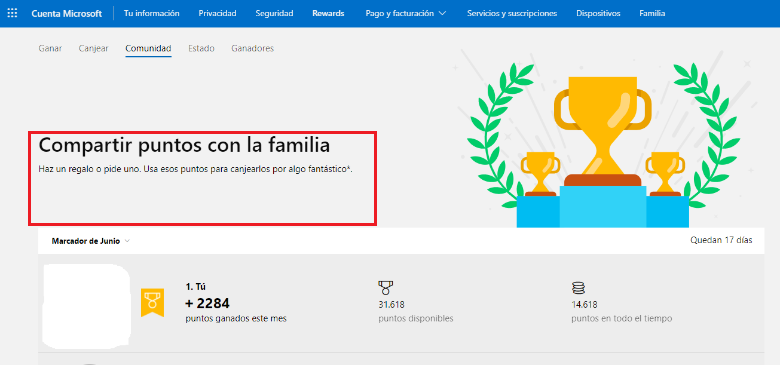Expand the Pago y facturación menu

[x=406, y=13]
